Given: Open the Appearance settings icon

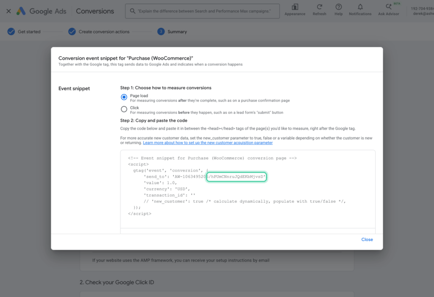Looking at the screenshot, I should 295,7.
